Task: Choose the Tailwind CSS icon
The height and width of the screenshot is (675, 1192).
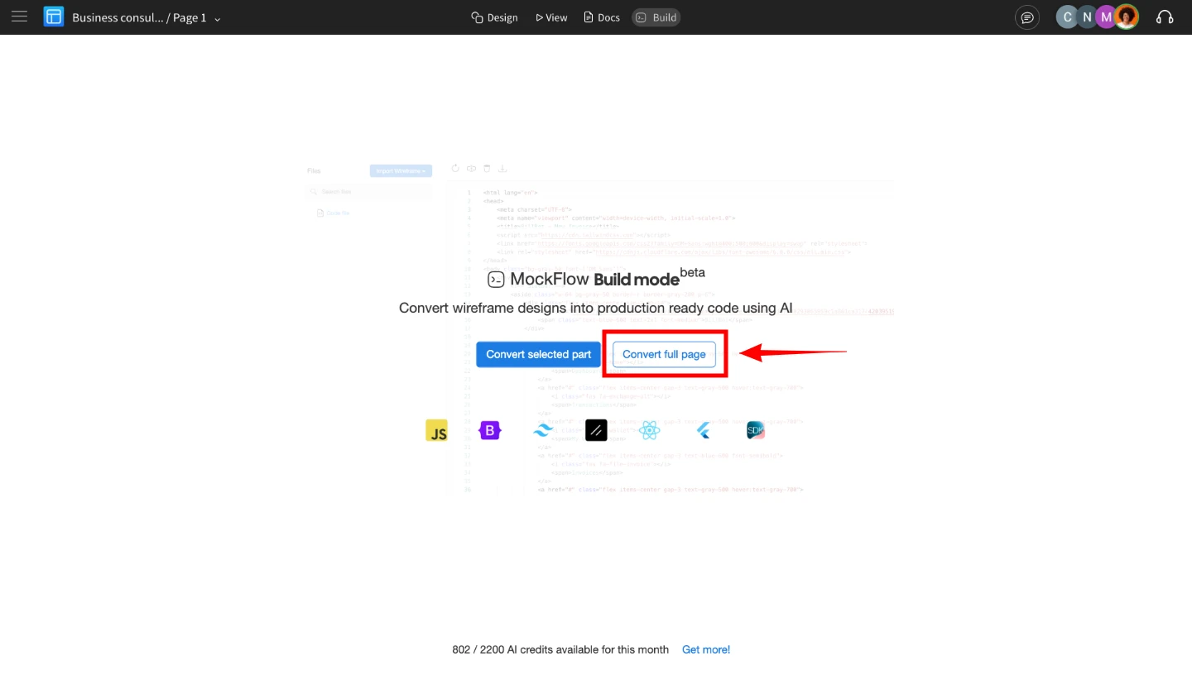Action: point(543,430)
